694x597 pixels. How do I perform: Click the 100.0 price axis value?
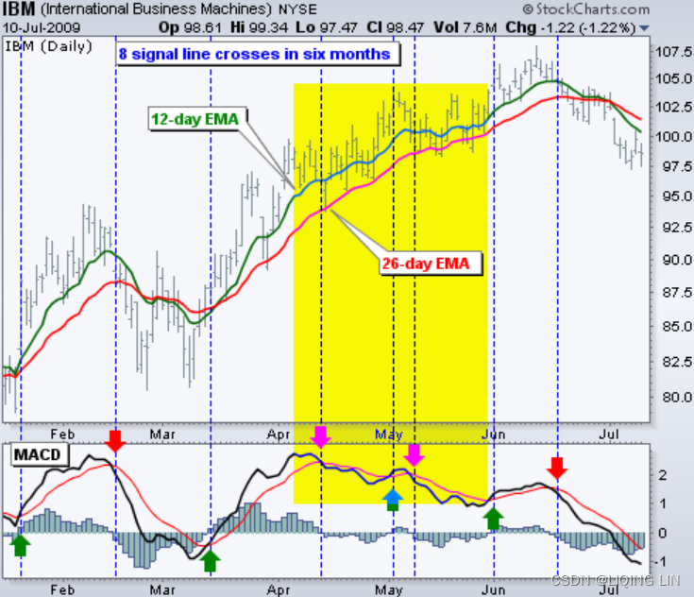673,136
